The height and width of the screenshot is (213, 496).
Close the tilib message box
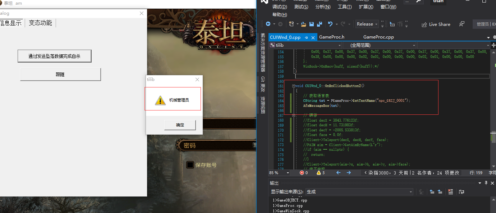[197, 79]
